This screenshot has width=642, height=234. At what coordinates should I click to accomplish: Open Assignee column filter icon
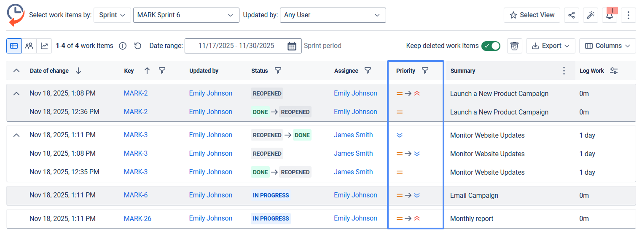click(368, 71)
